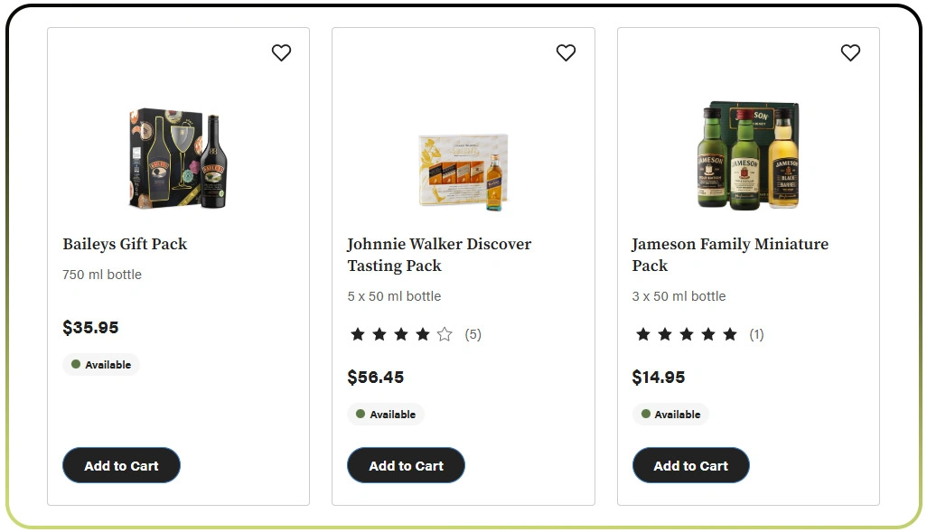
Task: Open the (1) review count for Jameson
Action: tap(757, 334)
